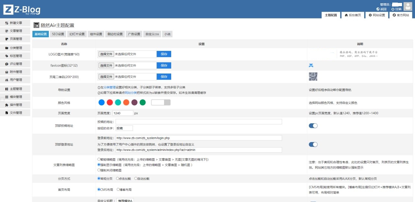The width and height of the screenshot is (415, 202).
Task: Pick the red color style swatch
Action: (x=110, y=102)
